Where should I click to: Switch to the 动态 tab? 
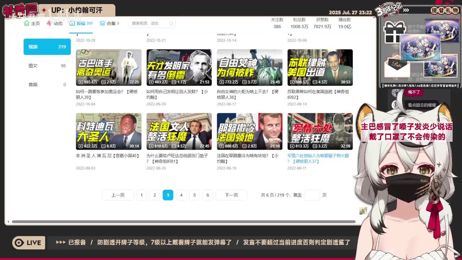pos(55,23)
